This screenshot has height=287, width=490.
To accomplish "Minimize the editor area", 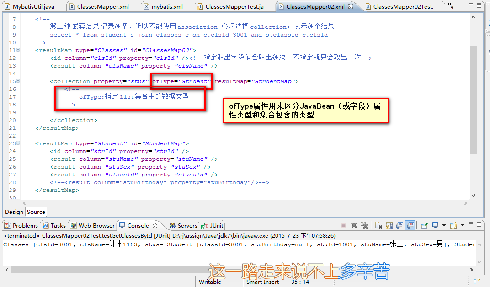I will (x=471, y=5).
